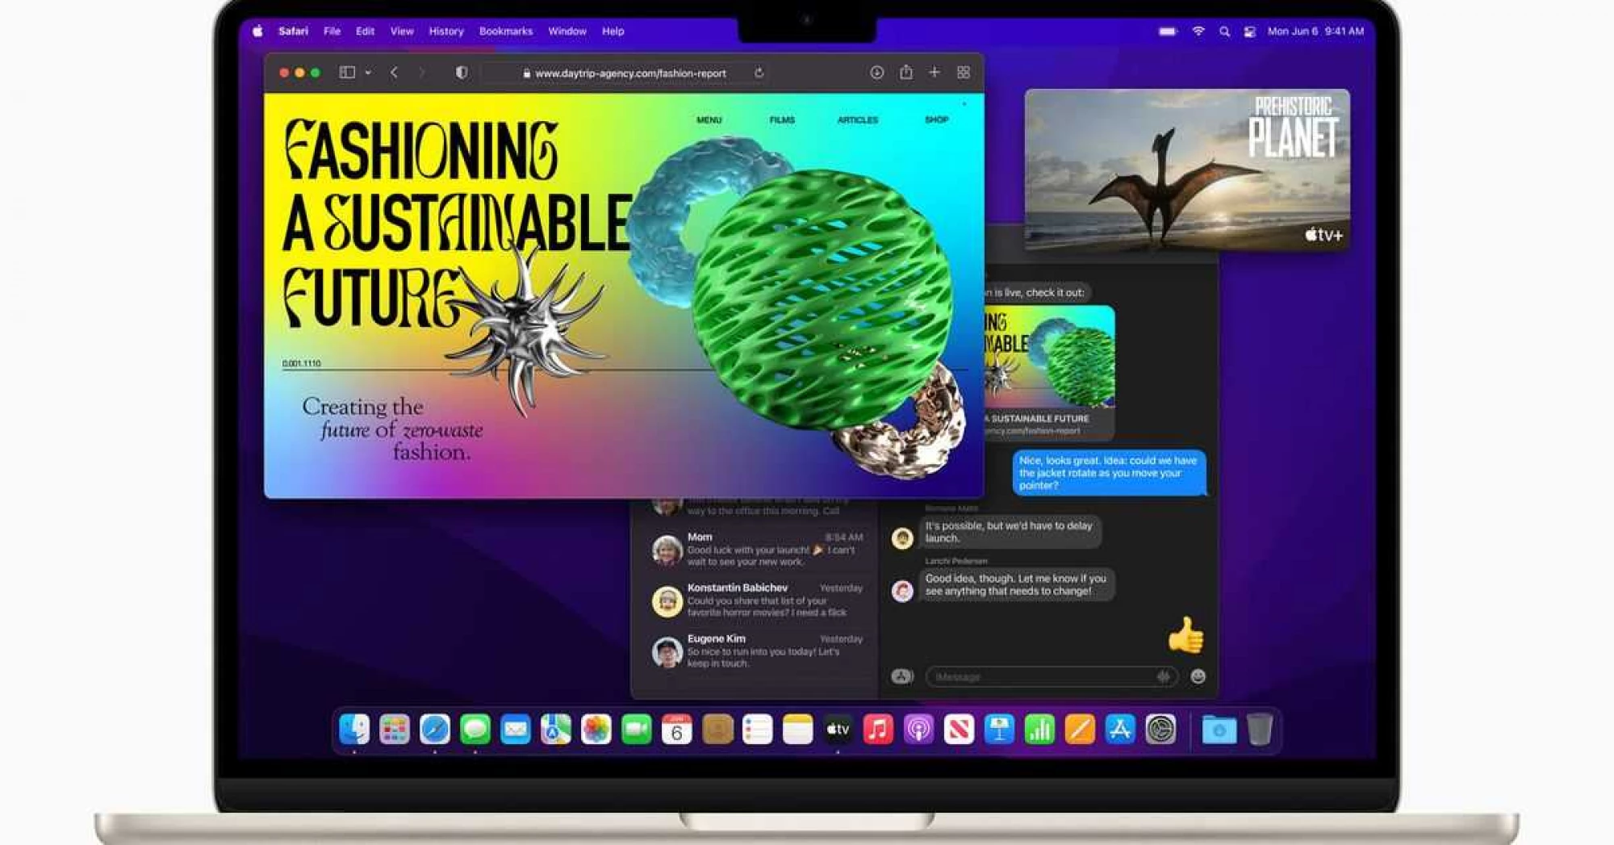The height and width of the screenshot is (845, 1614).
Task: Open Messages from the Dock
Action: [x=475, y=730]
